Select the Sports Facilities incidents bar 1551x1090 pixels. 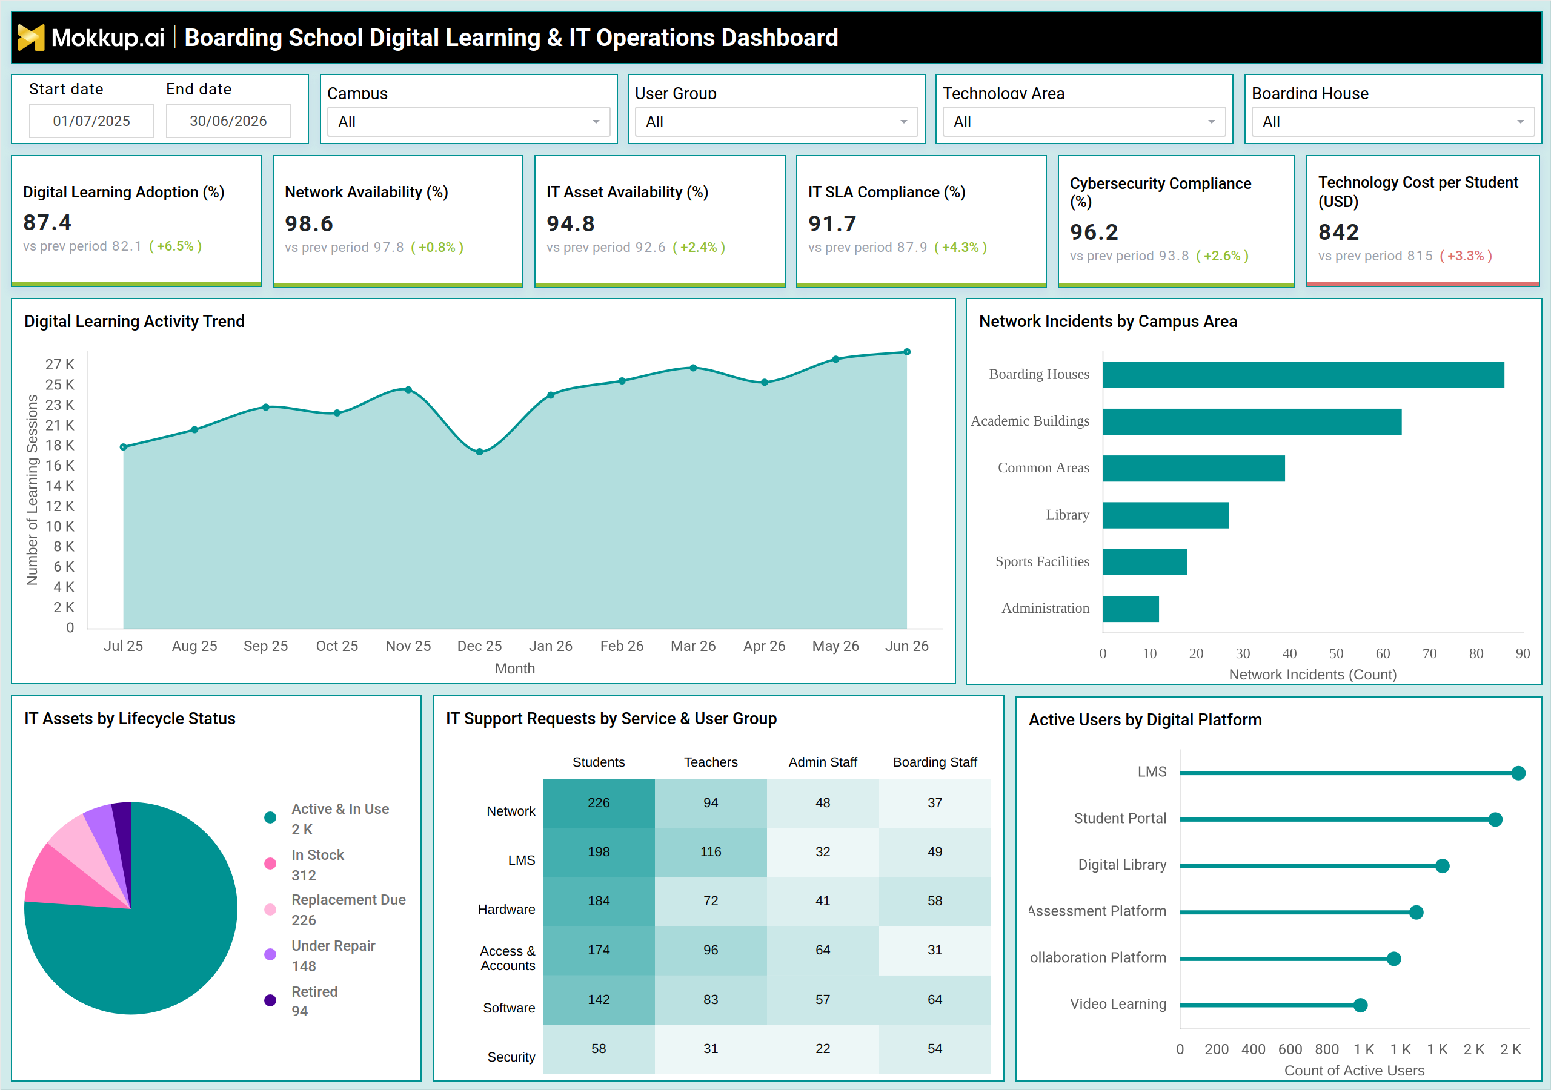(x=1145, y=562)
